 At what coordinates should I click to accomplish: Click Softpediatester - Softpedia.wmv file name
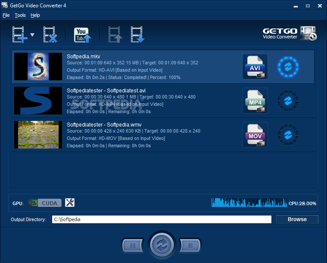104,125
